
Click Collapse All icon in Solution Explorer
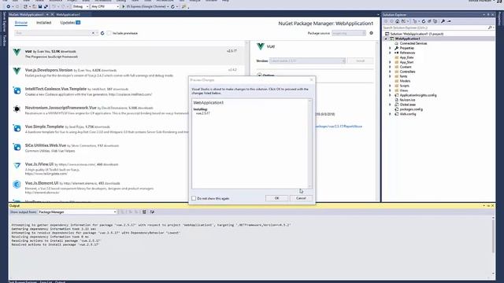pyautogui.click(x=429, y=21)
